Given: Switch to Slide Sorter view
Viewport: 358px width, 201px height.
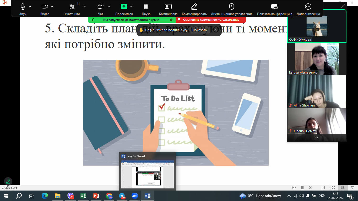Looking at the screenshot, I should click(333, 188).
